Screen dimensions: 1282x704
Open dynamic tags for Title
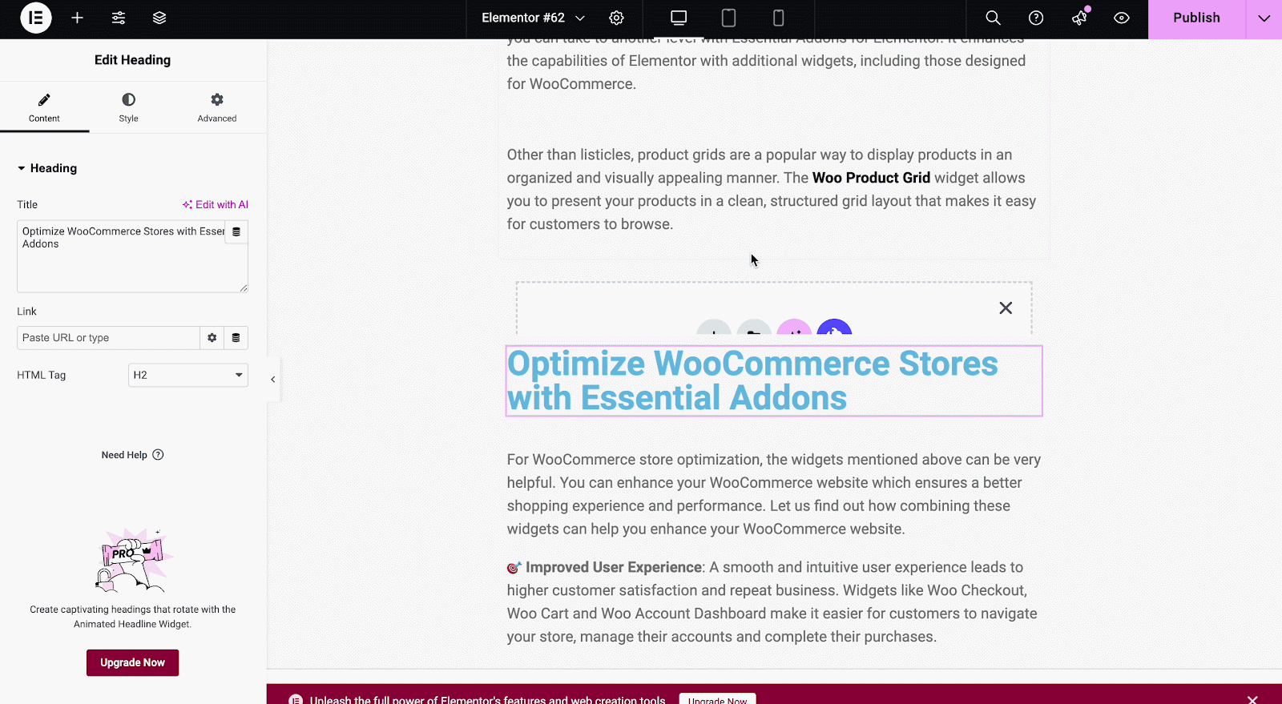point(236,231)
